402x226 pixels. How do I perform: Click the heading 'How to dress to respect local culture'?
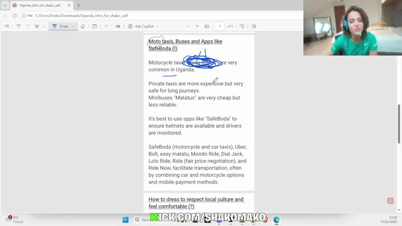pos(190,200)
